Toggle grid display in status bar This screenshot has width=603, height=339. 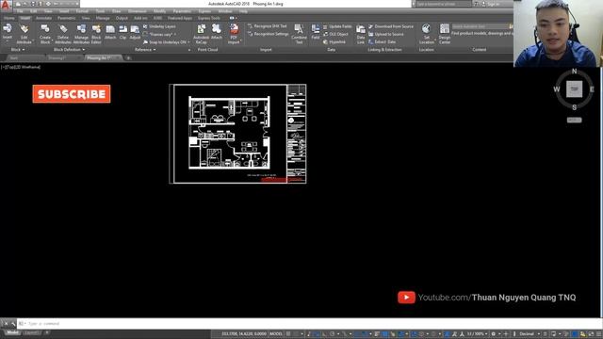point(288,333)
